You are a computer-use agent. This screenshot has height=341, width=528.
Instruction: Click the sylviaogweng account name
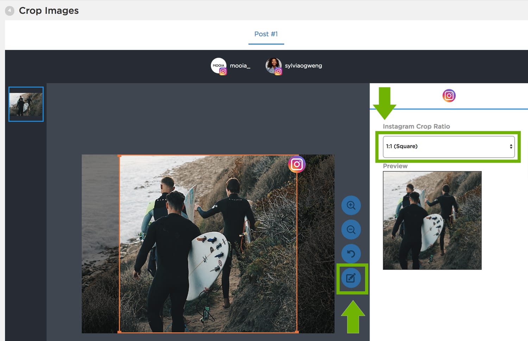303,66
